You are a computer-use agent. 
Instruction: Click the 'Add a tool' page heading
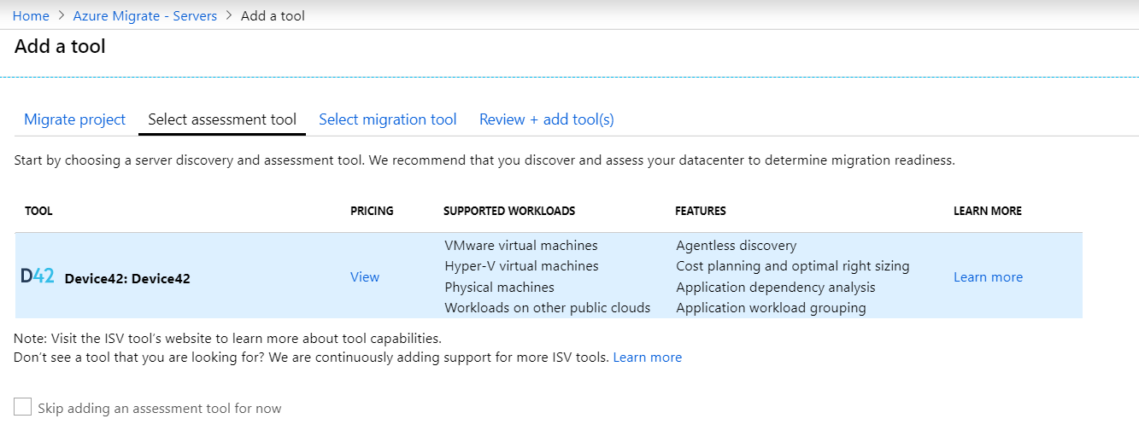(60, 46)
